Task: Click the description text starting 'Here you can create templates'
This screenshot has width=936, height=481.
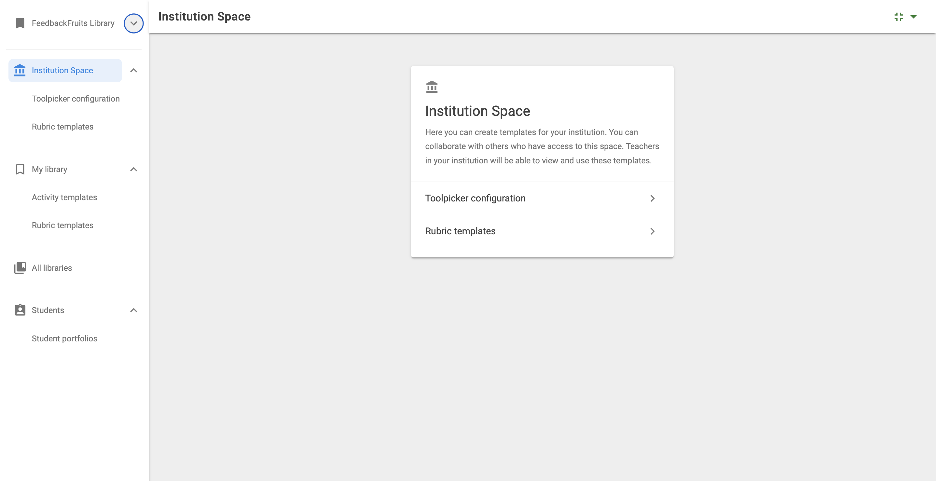Action: 542,146
